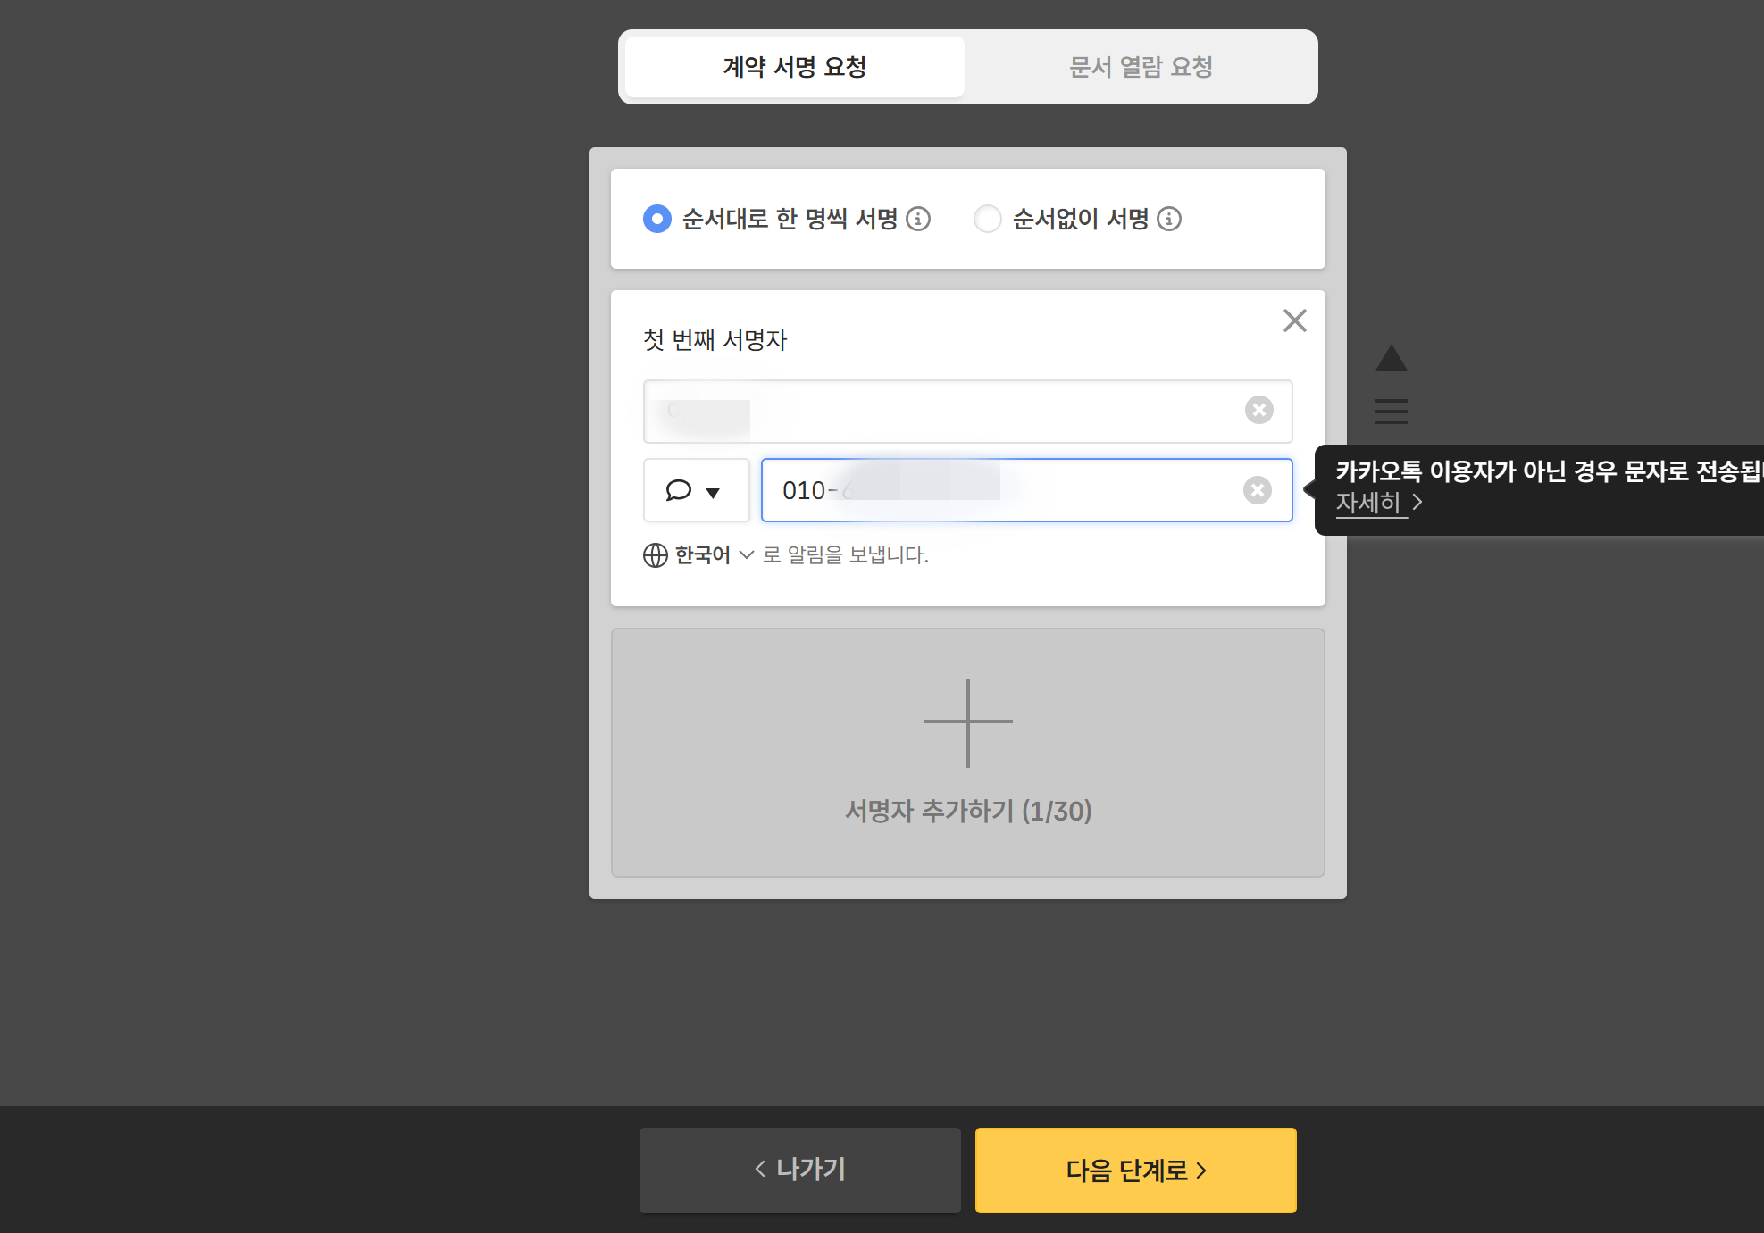Image resolution: width=1764 pixels, height=1233 pixels.
Task: Click the globe language icon
Action: [x=655, y=555]
